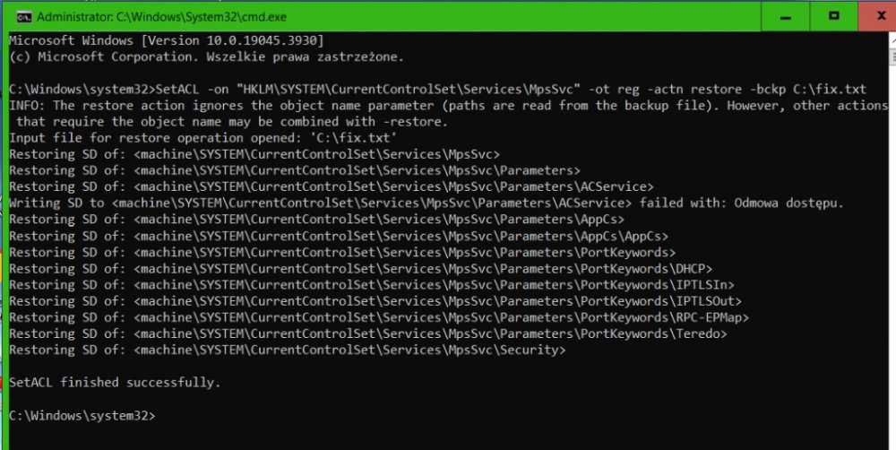Click the Microsoft Corporation copyright line
The width and height of the screenshot is (896, 450).
(207, 56)
